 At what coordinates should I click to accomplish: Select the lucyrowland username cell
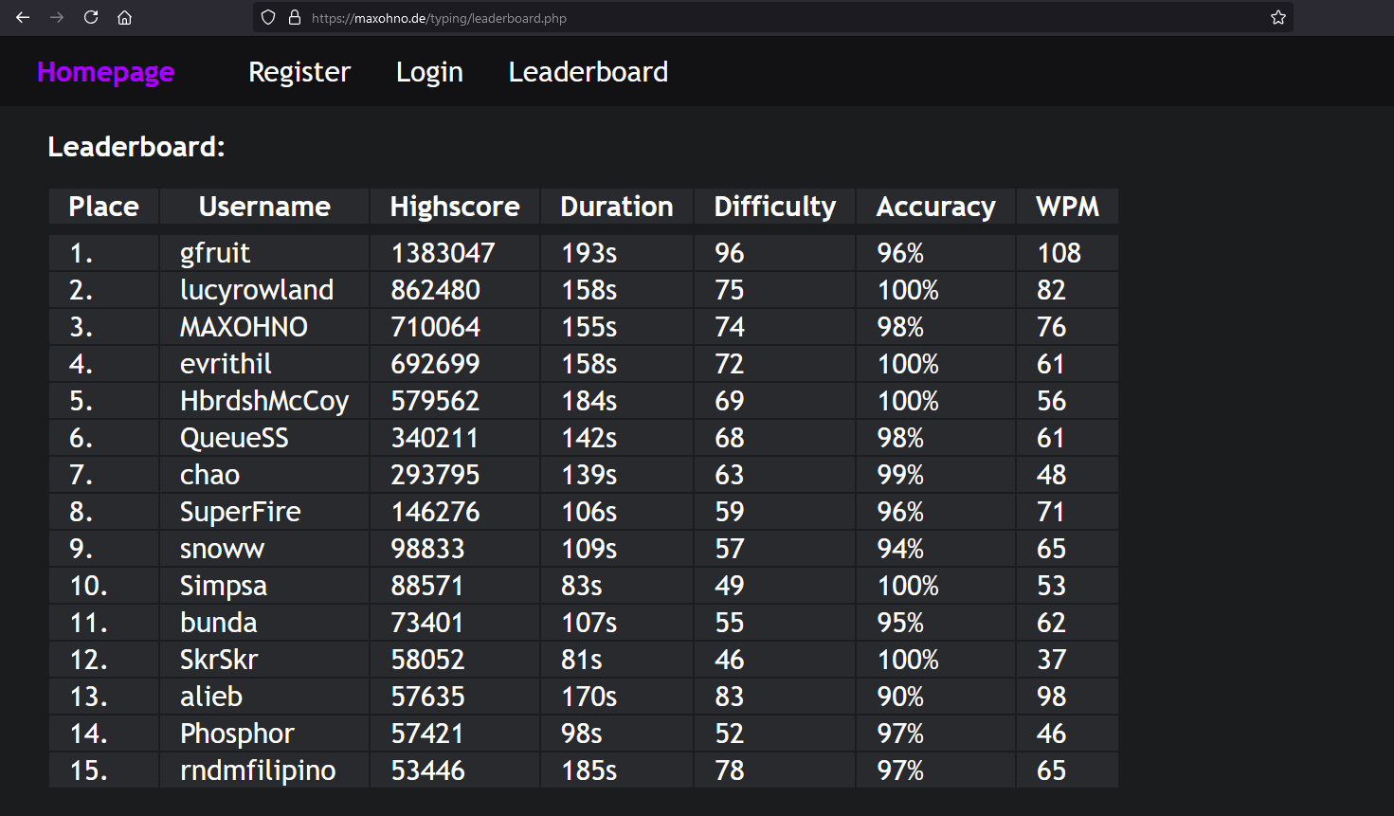tap(257, 290)
